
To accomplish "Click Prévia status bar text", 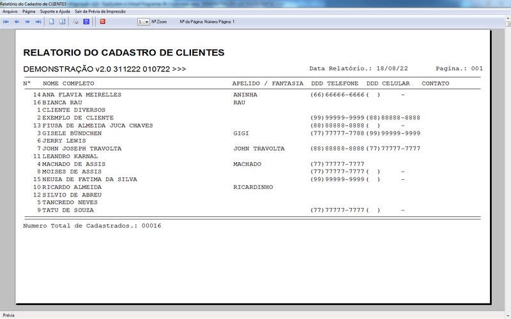I will point(8,315).
